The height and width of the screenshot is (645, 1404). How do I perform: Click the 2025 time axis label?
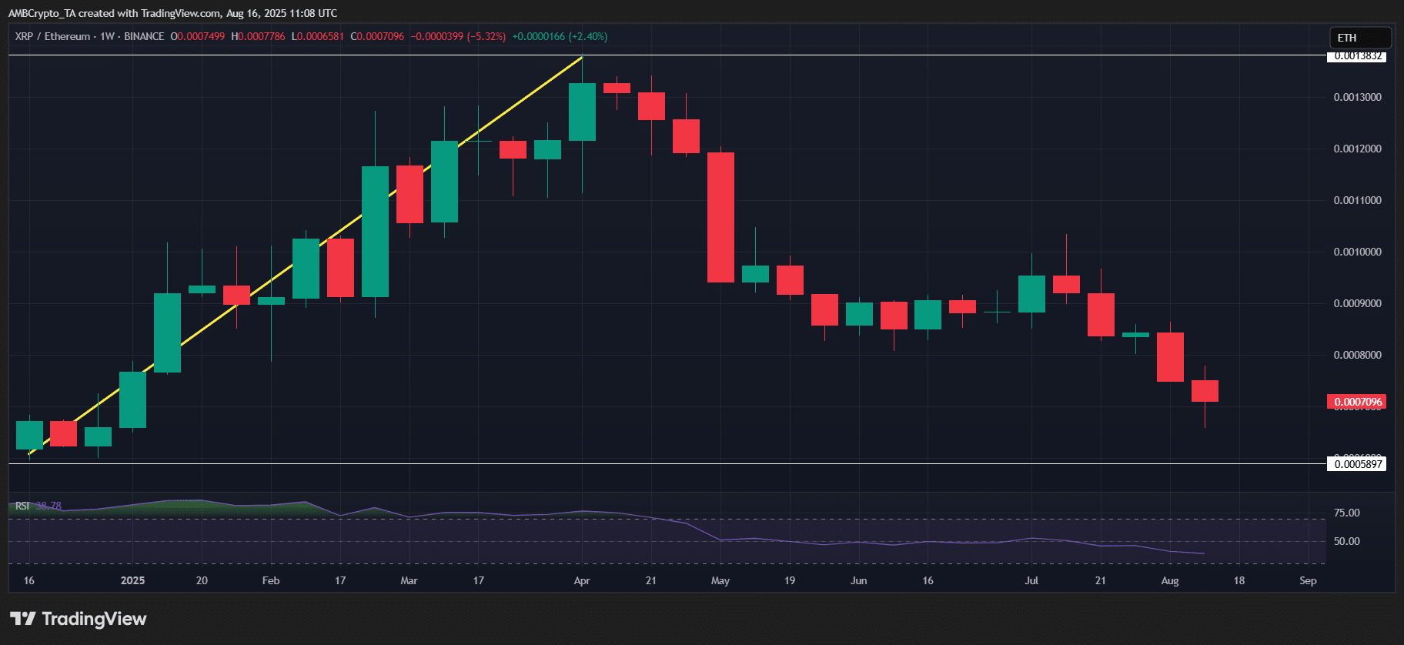(x=132, y=580)
